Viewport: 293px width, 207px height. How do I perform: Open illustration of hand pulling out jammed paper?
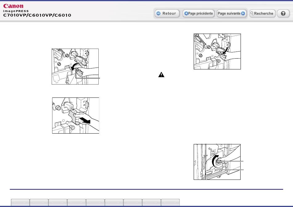coord(76,115)
